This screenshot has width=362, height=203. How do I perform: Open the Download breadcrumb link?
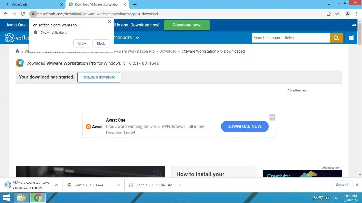[168, 51]
